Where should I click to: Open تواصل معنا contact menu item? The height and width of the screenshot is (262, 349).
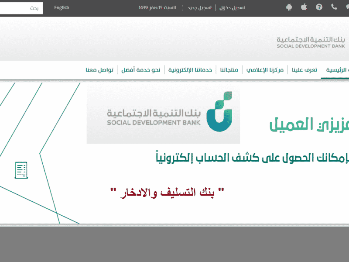point(99,70)
